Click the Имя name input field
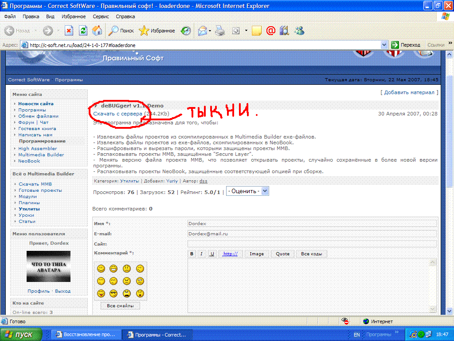This screenshot has height=341, width=454. click(x=312, y=223)
